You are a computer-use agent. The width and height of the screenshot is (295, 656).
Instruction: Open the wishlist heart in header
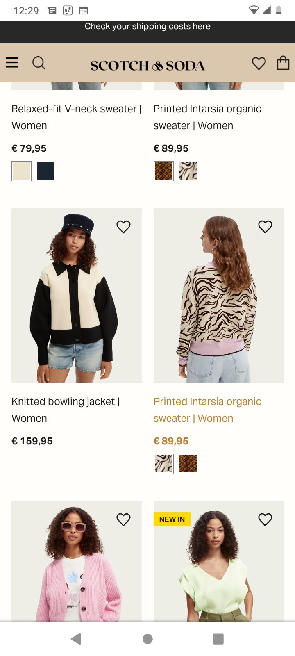tap(259, 64)
